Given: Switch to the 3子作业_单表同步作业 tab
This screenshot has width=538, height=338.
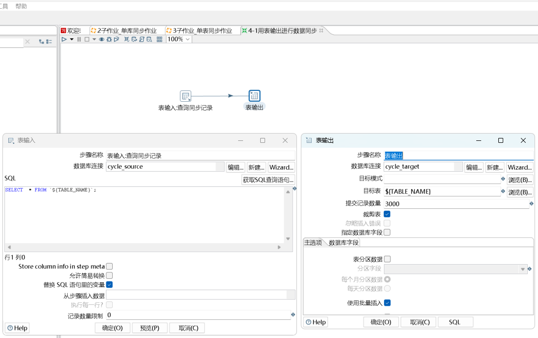Looking at the screenshot, I should pyautogui.click(x=199, y=31).
